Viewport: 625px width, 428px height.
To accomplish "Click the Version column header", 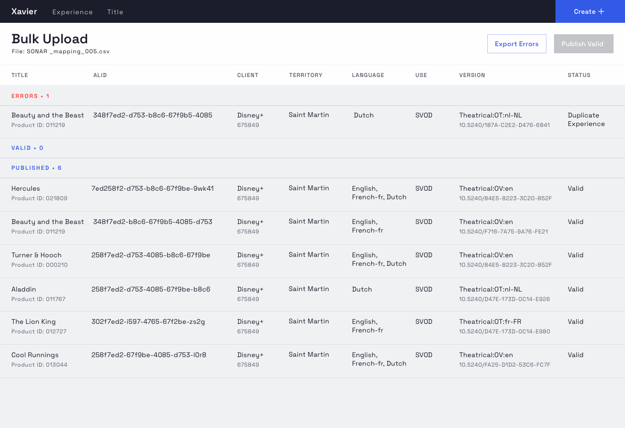I will pyautogui.click(x=472, y=75).
